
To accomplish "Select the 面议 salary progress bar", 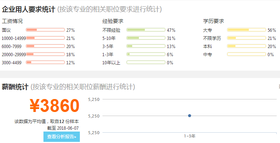I will pyautogui.click(x=45, y=30).
